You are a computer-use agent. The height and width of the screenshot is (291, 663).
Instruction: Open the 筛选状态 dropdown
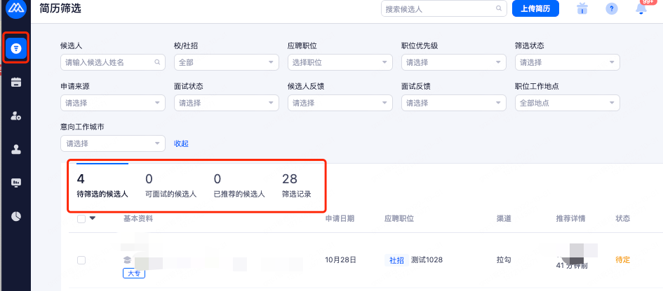click(567, 62)
